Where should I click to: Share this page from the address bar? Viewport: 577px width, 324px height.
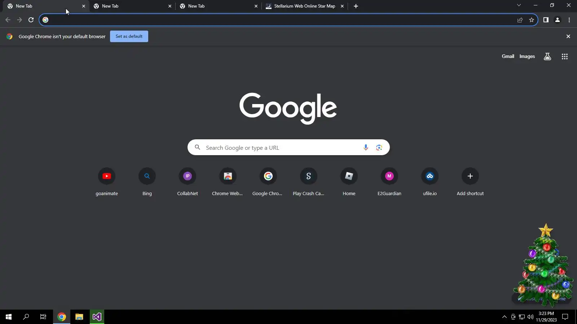(520, 20)
